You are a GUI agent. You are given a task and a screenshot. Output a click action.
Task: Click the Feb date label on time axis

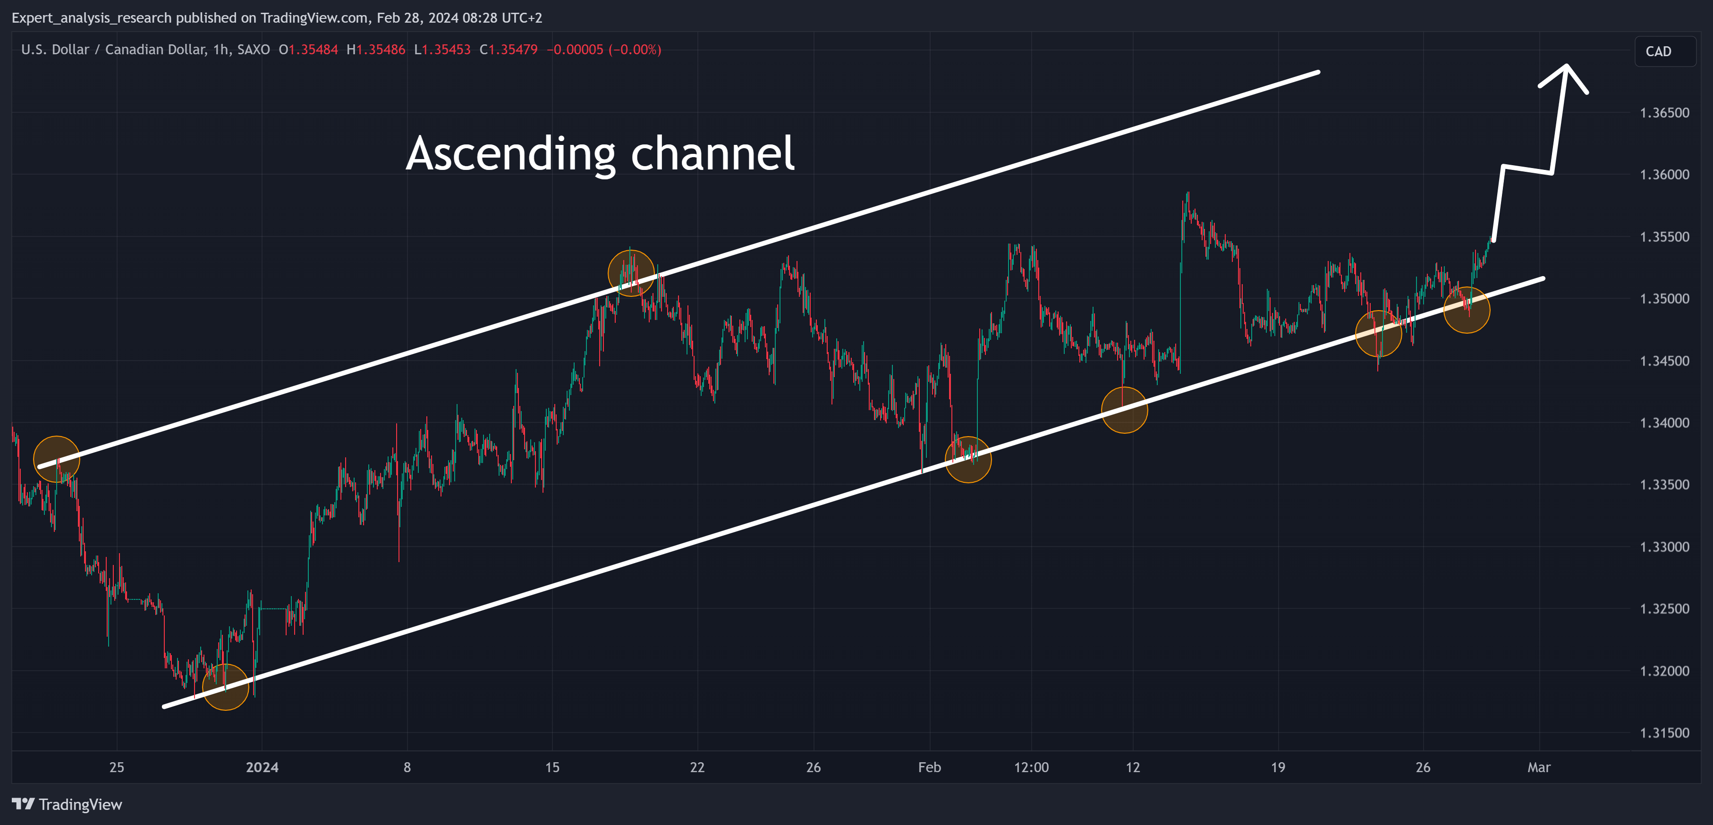click(929, 767)
